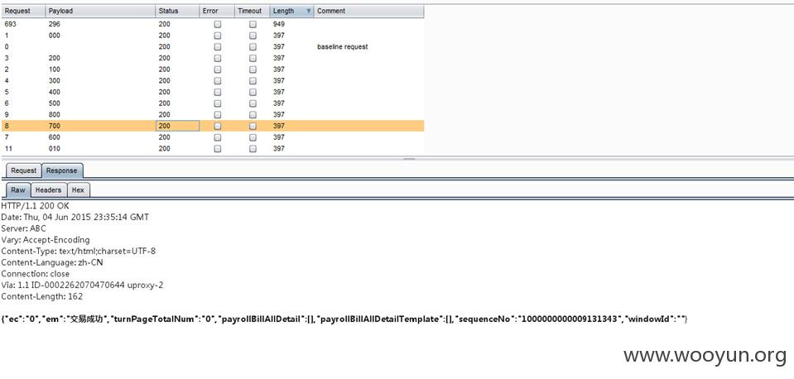Image resolution: width=794 pixels, height=379 pixels.
Task: Select the row with payload 500
Action: click(x=212, y=103)
